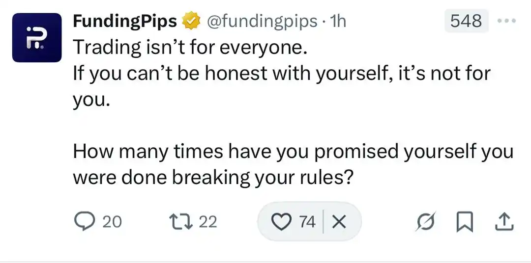Viewport: 531px width, 263px height.
Task: Click the retweet arrows icon
Action: [180, 222]
